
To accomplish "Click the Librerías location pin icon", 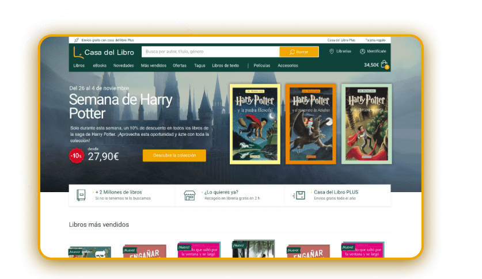I will (x=332, y=52).
